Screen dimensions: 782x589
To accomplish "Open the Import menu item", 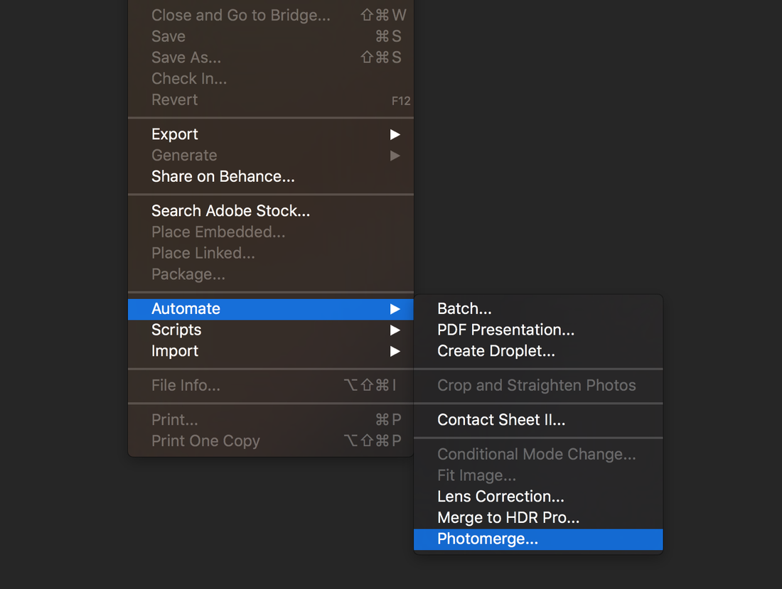I will pos(175,351).
